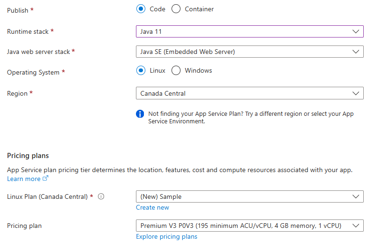Image resolution: width=390 pixels, height=249 pixels.
Task: Click the chevron arrow in Runtime stack field
Action: click(355, 31)
